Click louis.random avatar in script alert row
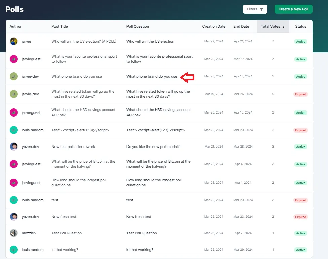The height and width of the screenshot is (259, 328). [x=14, y=130]
